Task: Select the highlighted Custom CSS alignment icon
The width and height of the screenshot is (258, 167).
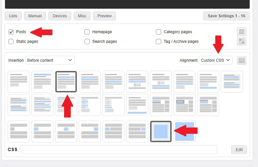Action: (x=161, y=131)
